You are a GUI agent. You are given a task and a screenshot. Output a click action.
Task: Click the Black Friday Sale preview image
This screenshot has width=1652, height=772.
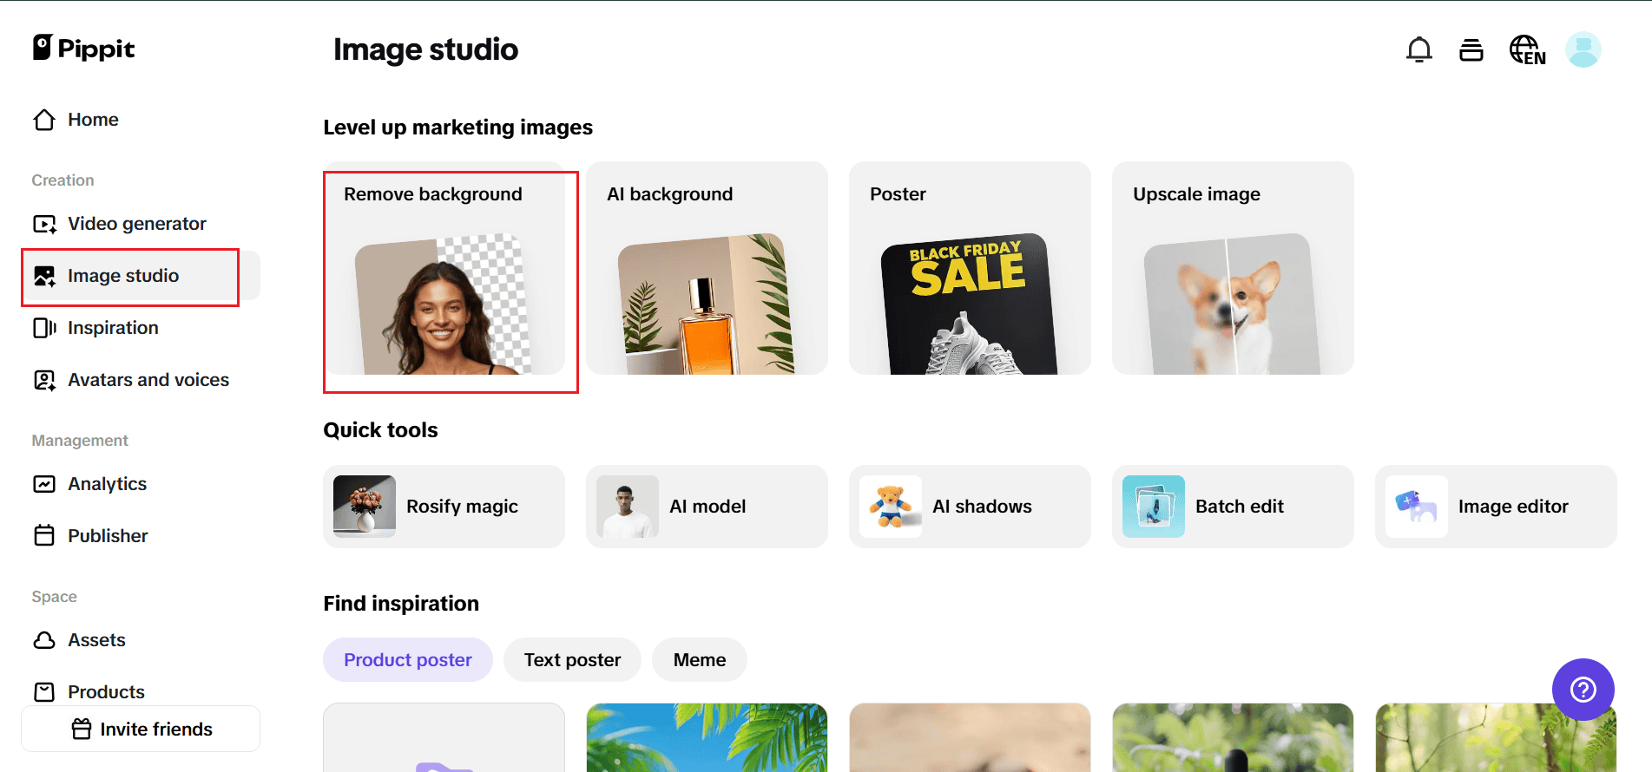970,305
